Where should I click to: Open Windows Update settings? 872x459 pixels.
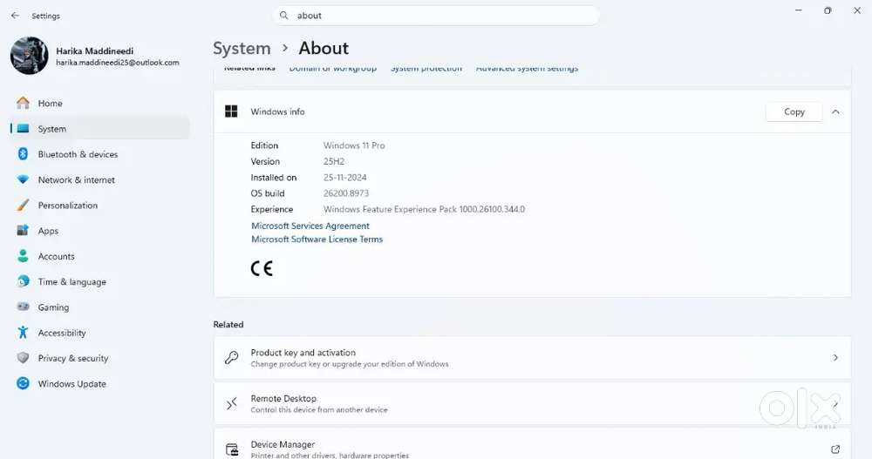100,384
